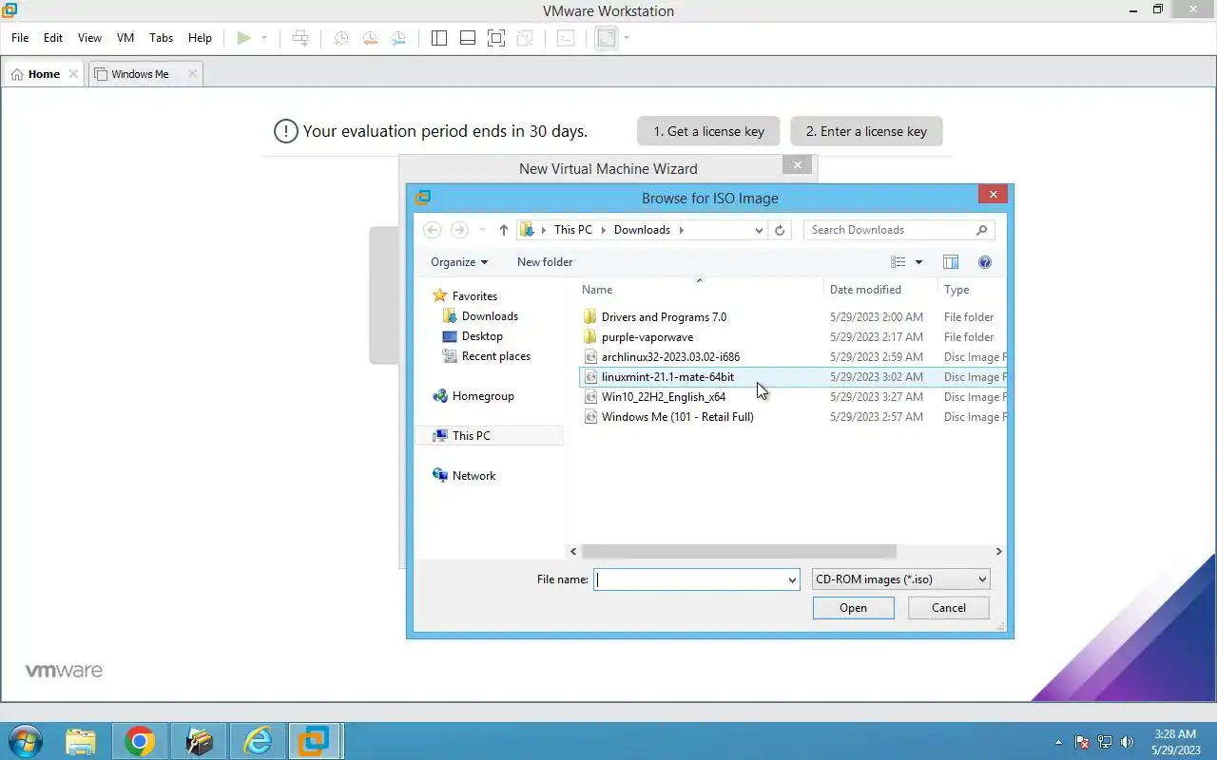The image size is (1217, 760).
Task: Click the Forward arrow in browse dialog
Action: point(459,230)
